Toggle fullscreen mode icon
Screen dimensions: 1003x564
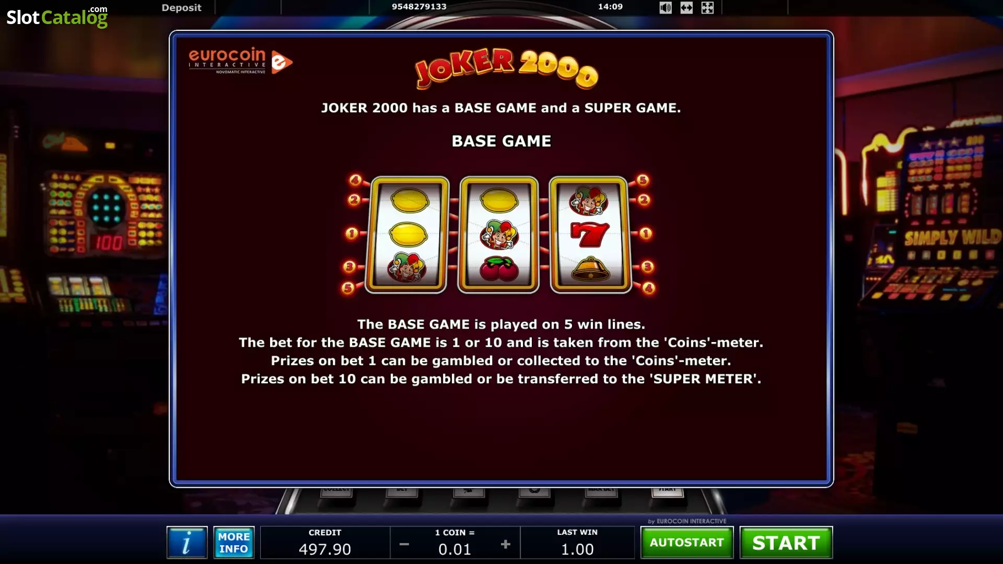pos(707,7)
